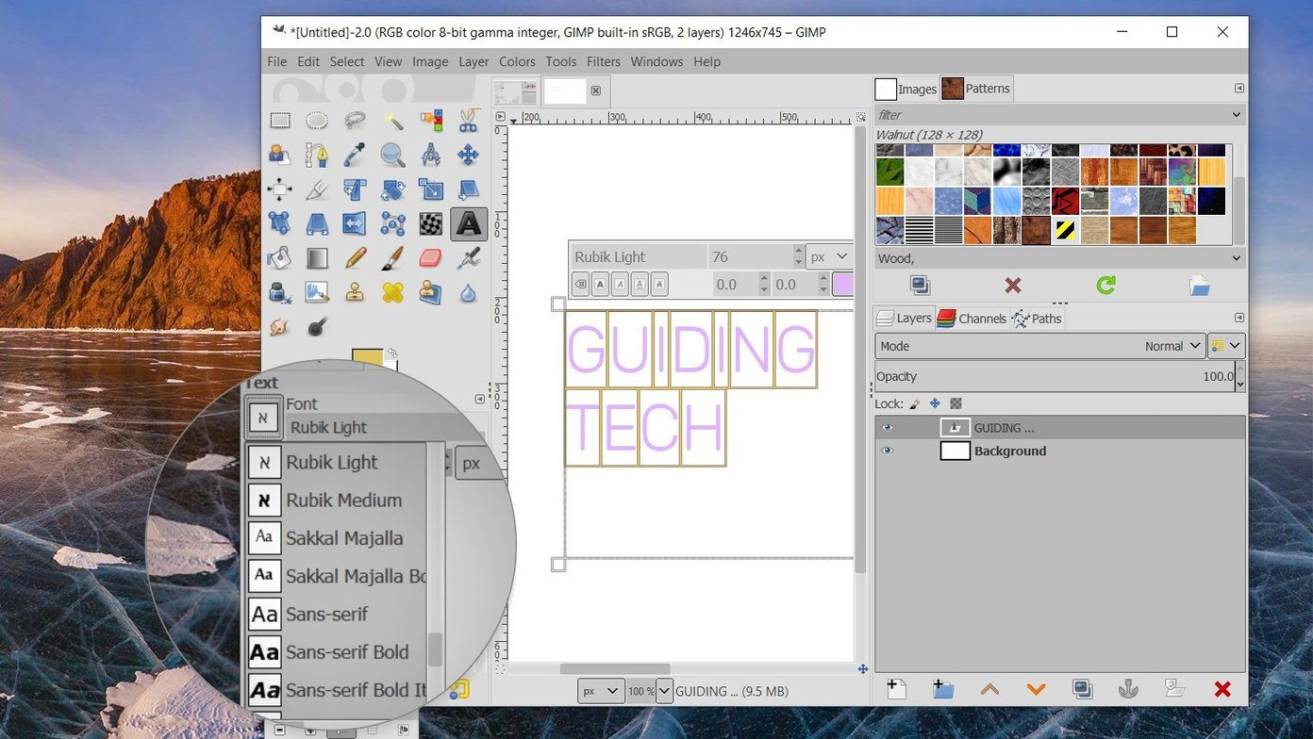The image size is (1313, 739).
Task: Toggle italic in on-canvas text toolbar
Action: click(620, 284)
